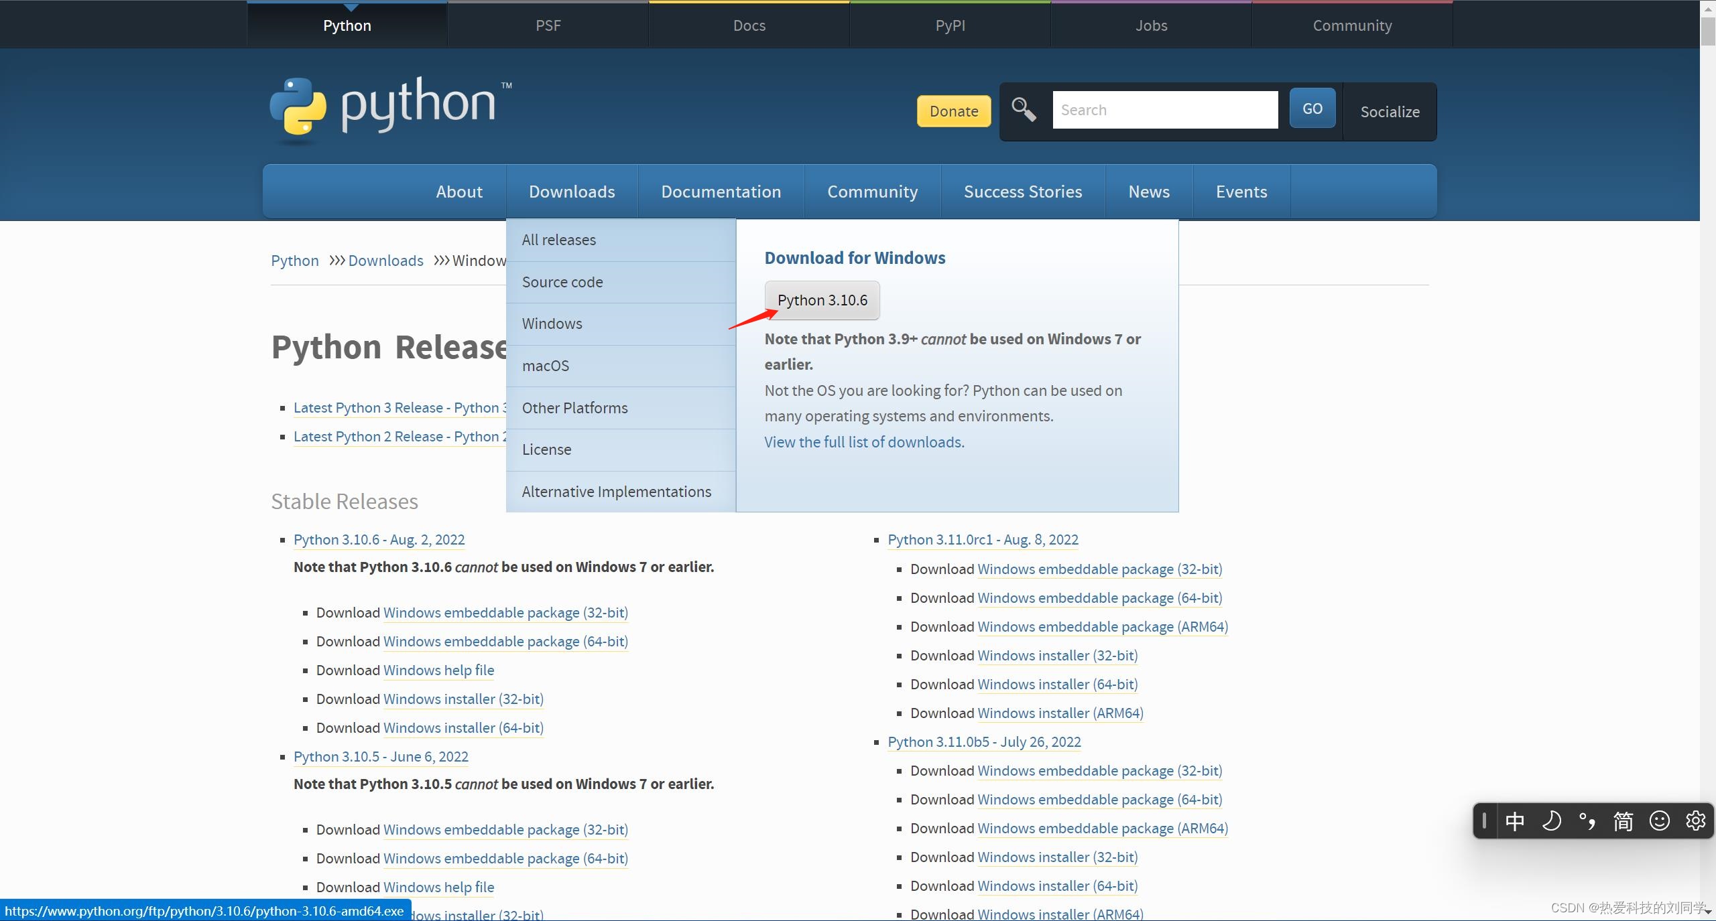
Task: Select Source code in Downloads menu
Action: pos(621,282)
